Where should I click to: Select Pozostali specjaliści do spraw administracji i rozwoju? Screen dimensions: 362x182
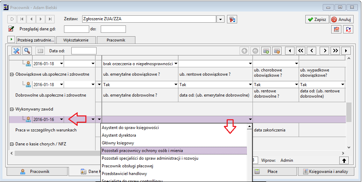tap(174, 158)
